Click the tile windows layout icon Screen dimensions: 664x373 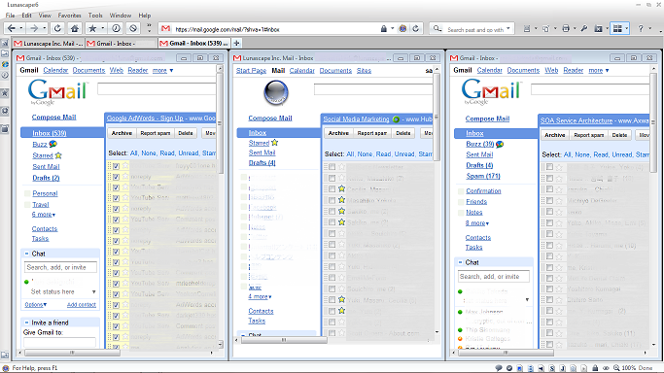pos(618,28)
